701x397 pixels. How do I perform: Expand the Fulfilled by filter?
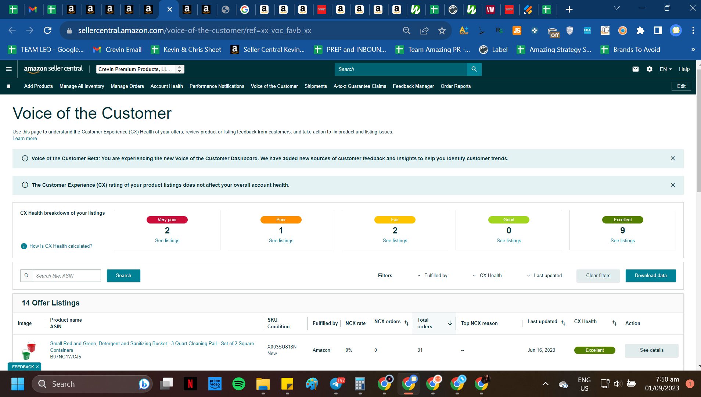coord(432,276)
